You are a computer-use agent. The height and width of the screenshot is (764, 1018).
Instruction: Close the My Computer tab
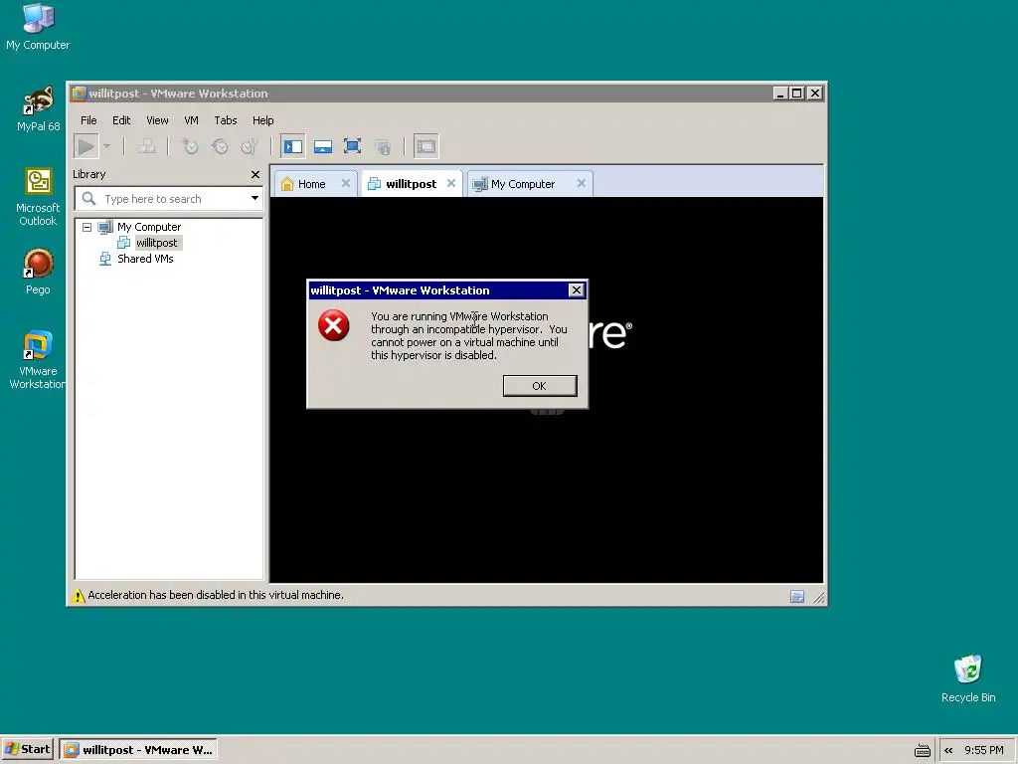(x=581, y=183)
